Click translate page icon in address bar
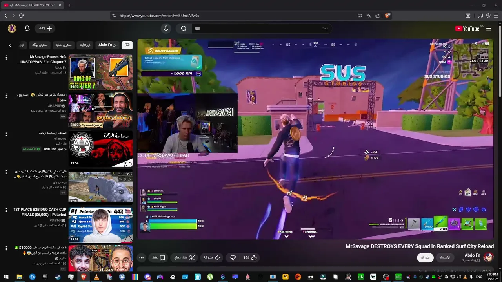The width and height of the screenshot is (502, 282). coord(368,16)
